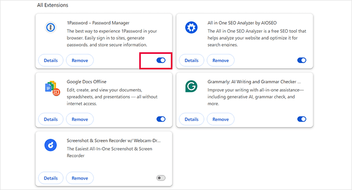Turn off the Grammarly extension toggle
This screenshot has width=352, height=190.
[302, 119]
